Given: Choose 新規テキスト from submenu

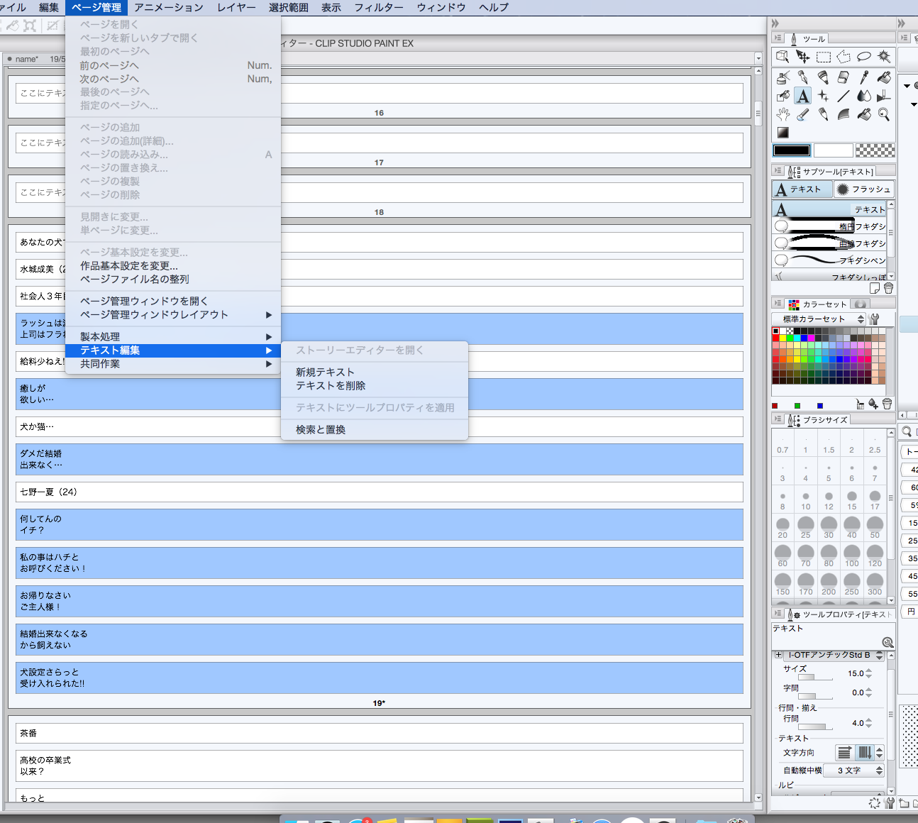Looking at the screenshot, I should pos(325,372).
